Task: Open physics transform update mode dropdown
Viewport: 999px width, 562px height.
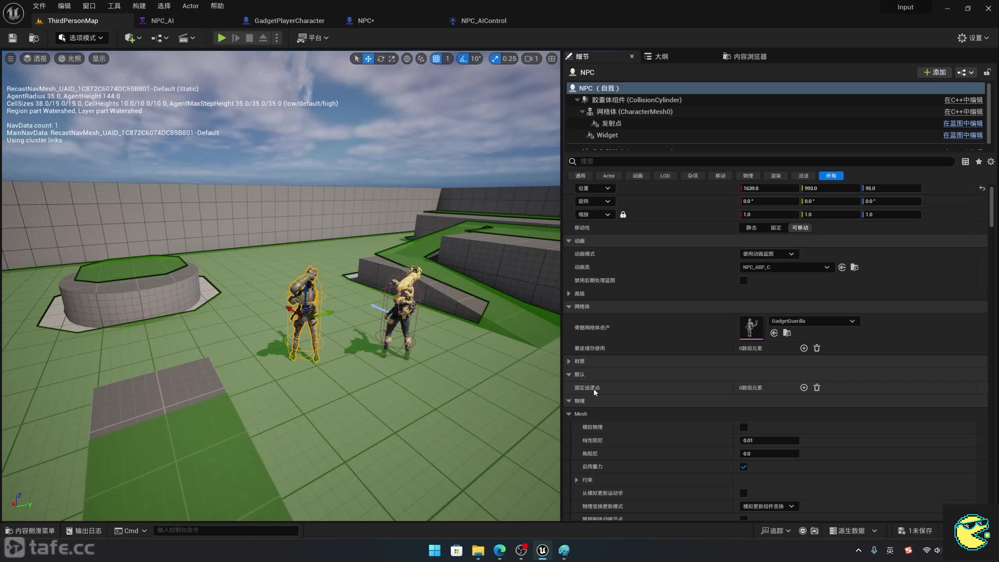Action: [769, 507]
